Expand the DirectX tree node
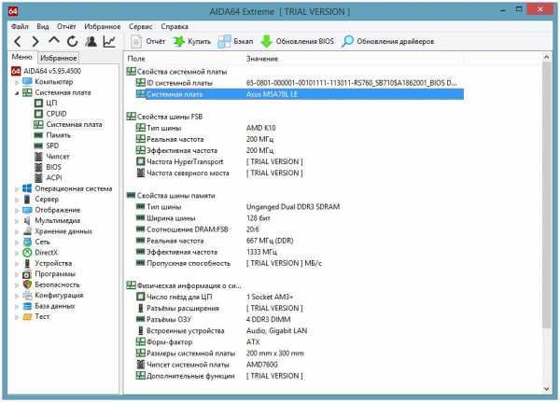560x402 pixels. [x=17, y=253]
